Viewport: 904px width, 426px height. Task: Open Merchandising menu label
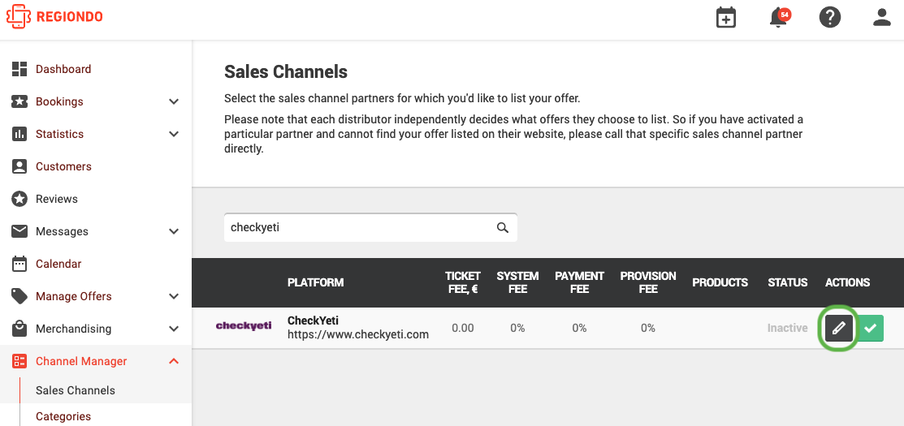[x=74, y=329]
